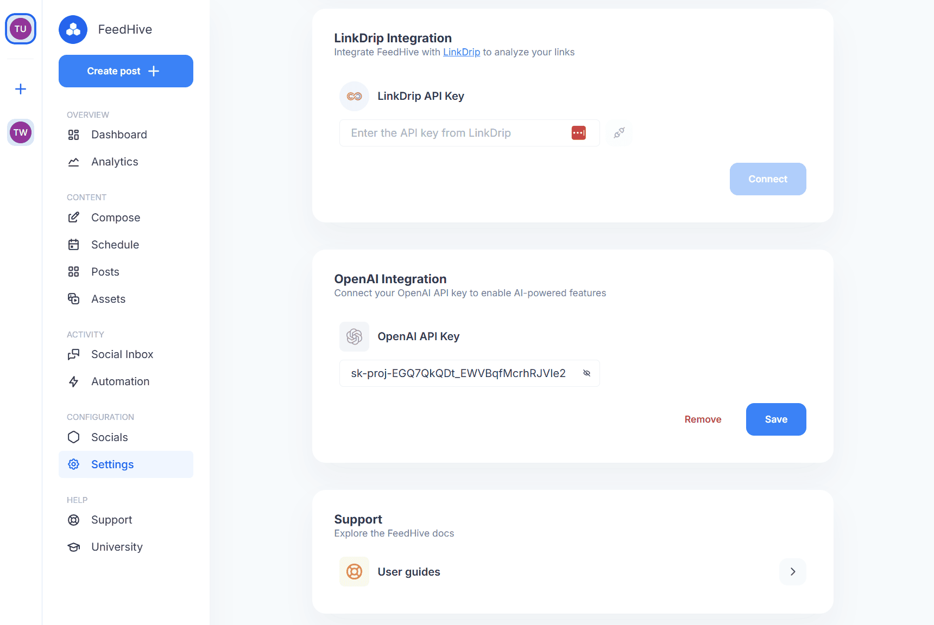Screen dimensions: 934x625
Task: Open the Analytics page
Action: pos(126,162)
